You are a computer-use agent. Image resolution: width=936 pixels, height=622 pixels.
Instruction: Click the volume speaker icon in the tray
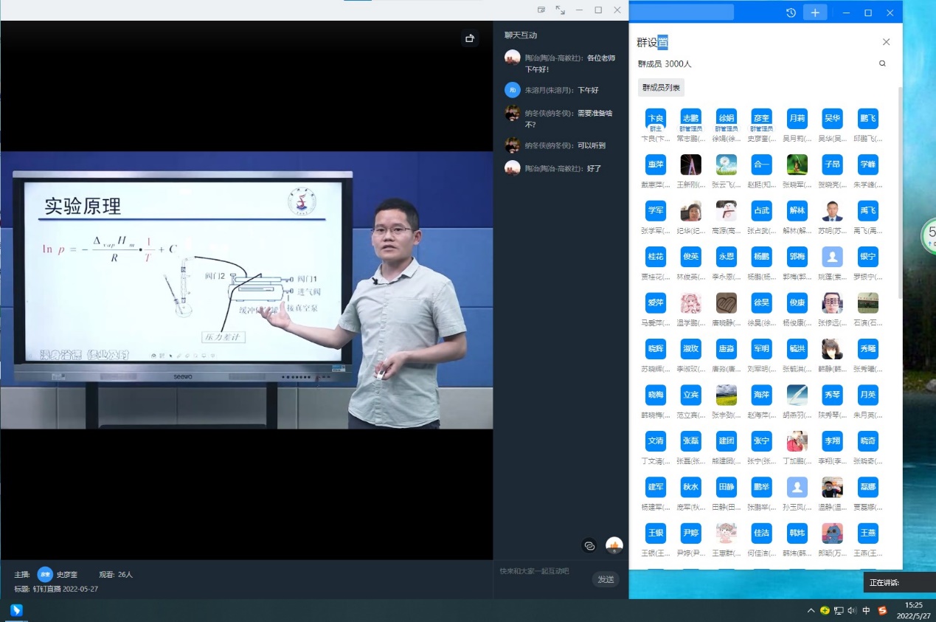[852, 610]
